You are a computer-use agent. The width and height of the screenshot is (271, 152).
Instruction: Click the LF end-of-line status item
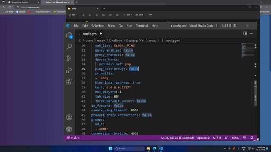click(x=226, y=138)
